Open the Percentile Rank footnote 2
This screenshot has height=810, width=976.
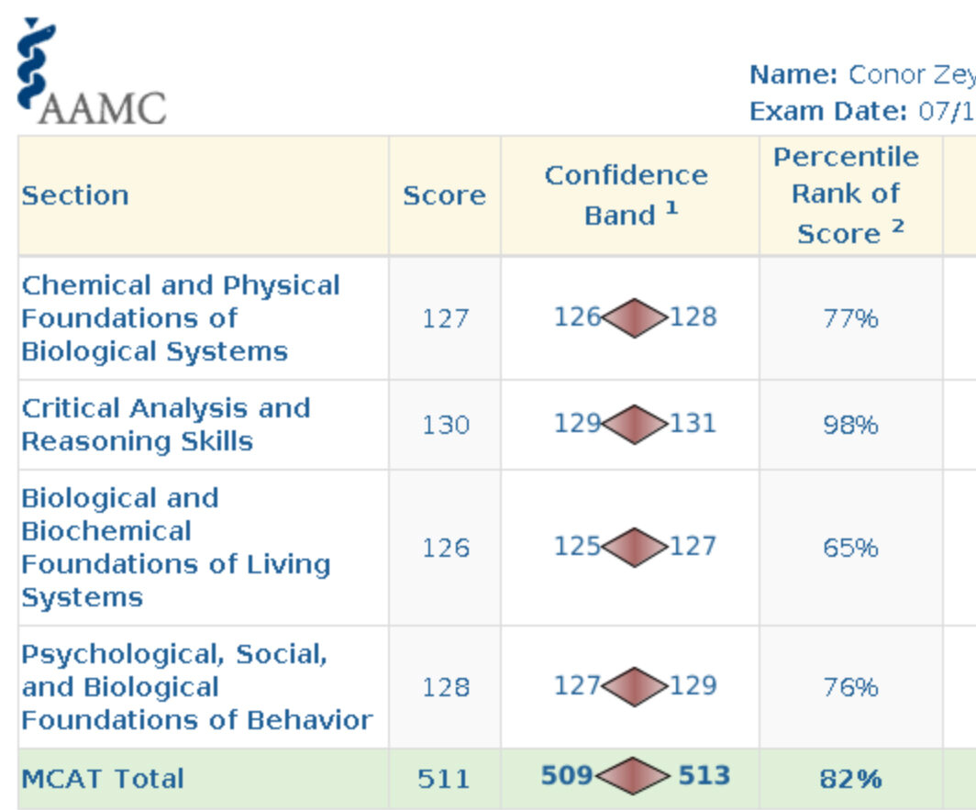click(897, 225)
